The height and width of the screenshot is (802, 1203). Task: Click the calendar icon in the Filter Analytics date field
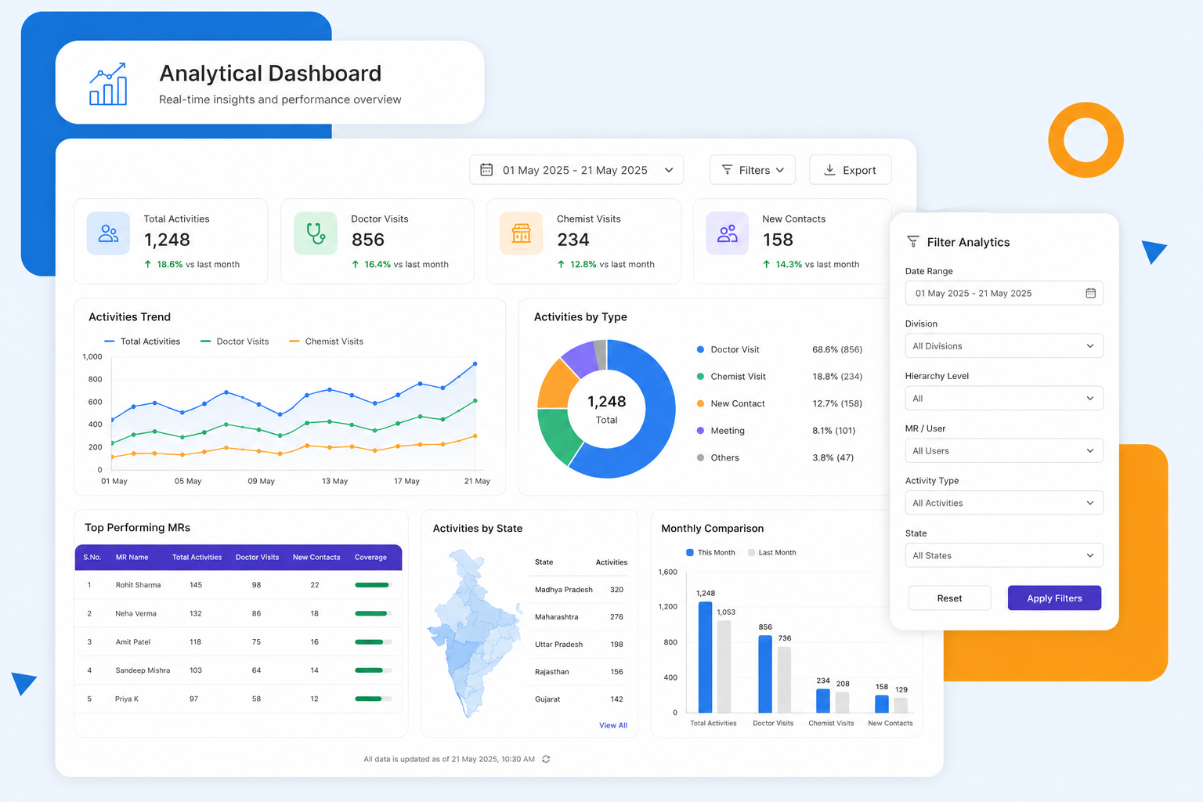coord(1090,293)
